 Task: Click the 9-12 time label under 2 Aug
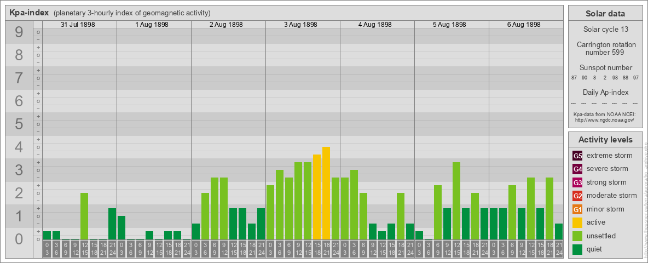(224, 249)
